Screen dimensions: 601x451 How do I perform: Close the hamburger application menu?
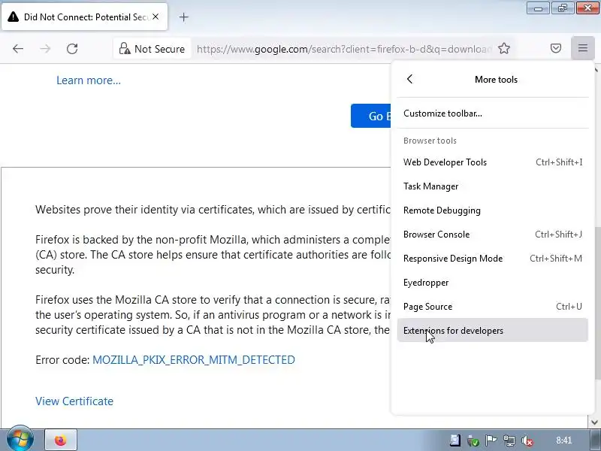pos(583,48)
